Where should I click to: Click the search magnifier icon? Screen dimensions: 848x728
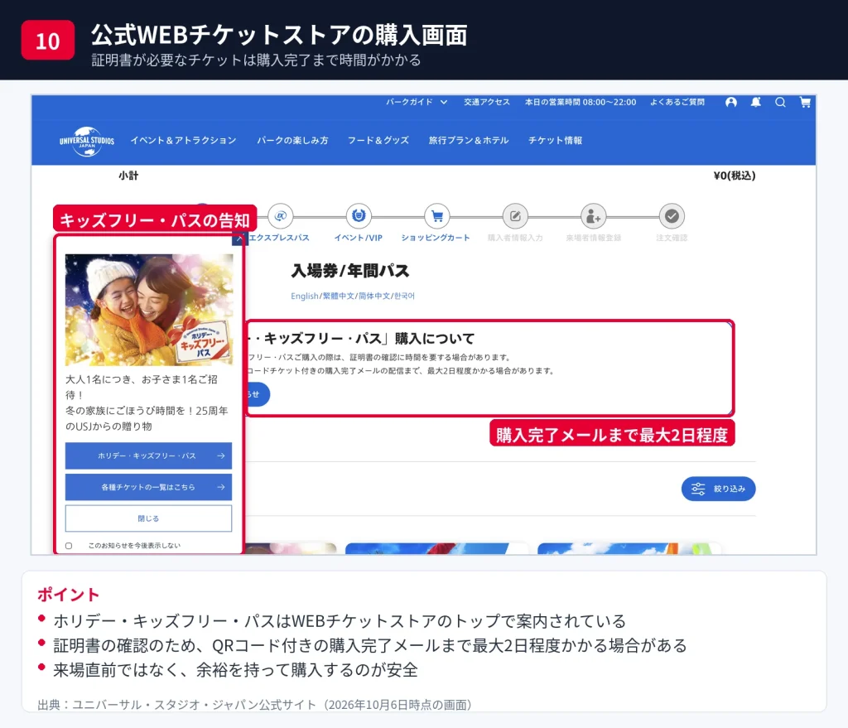click(x=780, y=102)
